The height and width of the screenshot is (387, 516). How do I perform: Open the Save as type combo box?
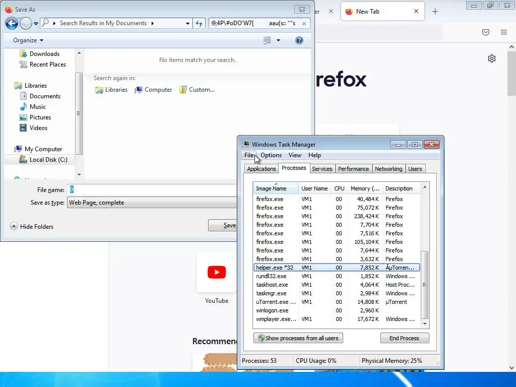[152, 203]
